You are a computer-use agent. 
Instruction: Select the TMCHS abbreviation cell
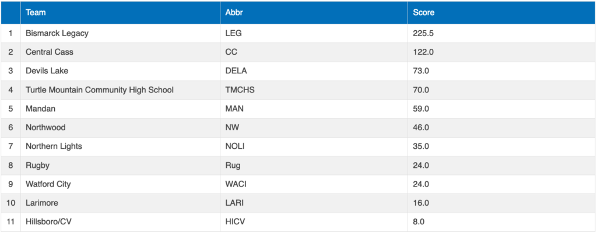[x=240, y=90]
